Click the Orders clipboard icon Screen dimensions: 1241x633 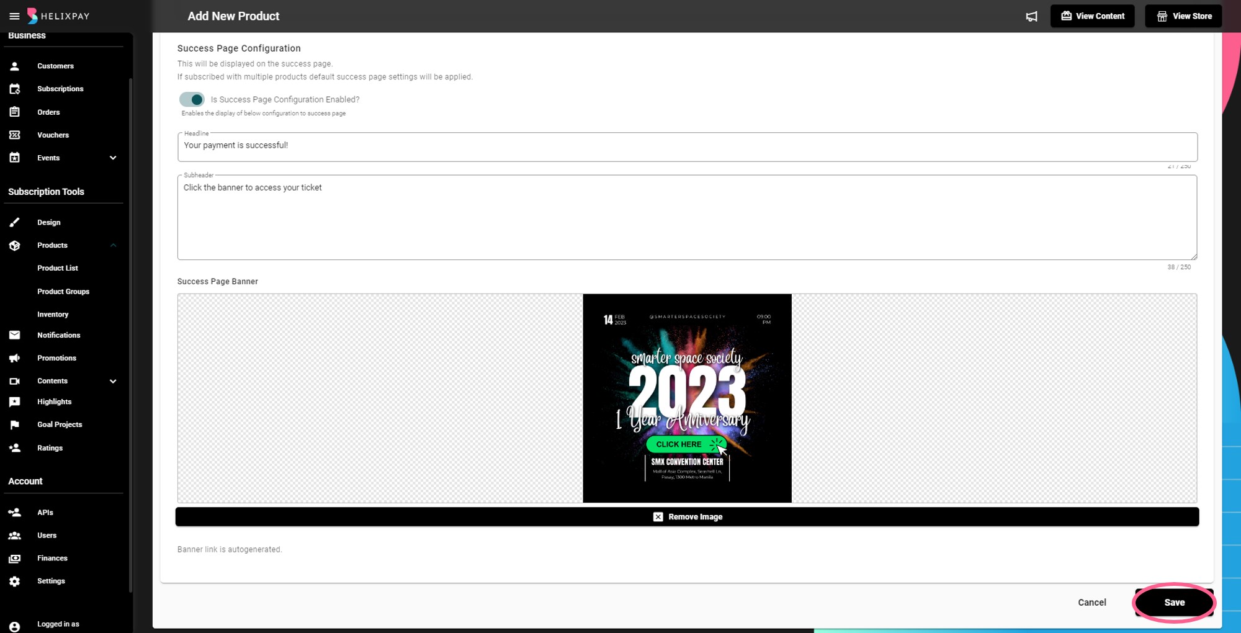[x=15, y=112]
